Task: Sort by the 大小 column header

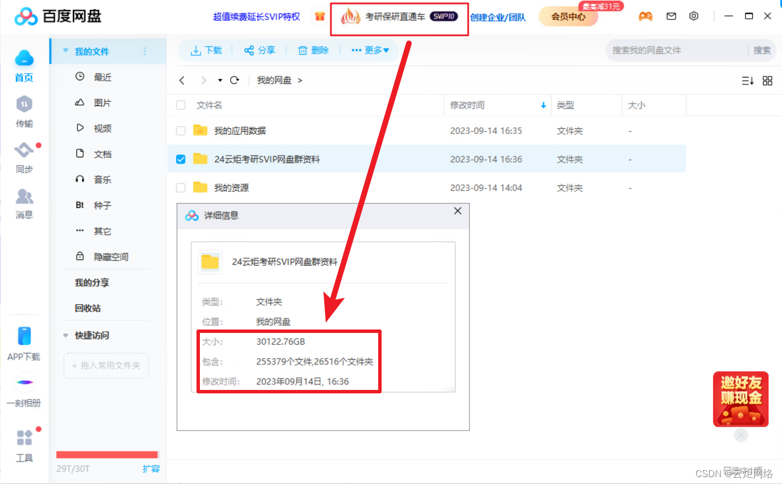Action: click(x=637, y=105)
